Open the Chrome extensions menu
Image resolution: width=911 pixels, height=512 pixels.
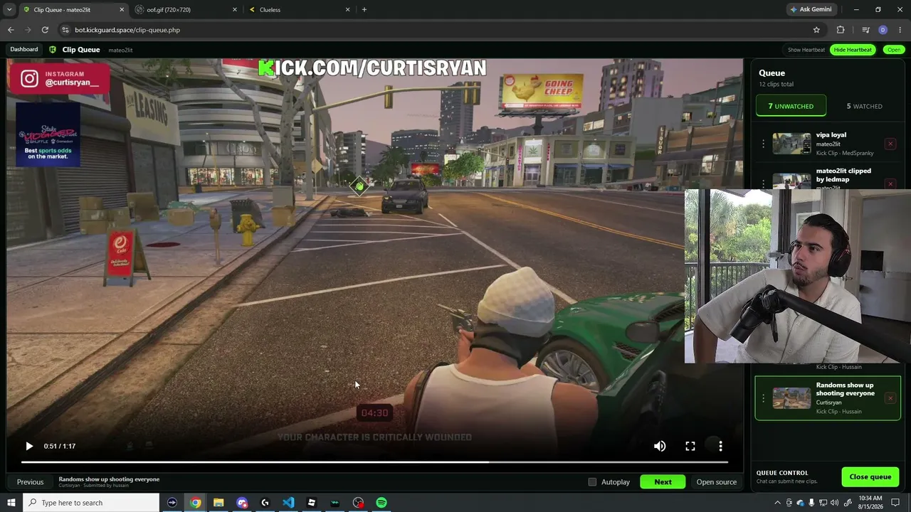(841, 30)
